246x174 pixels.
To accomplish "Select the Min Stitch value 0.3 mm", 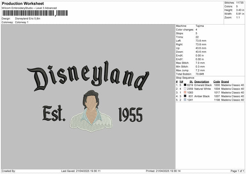I will 200,66.
